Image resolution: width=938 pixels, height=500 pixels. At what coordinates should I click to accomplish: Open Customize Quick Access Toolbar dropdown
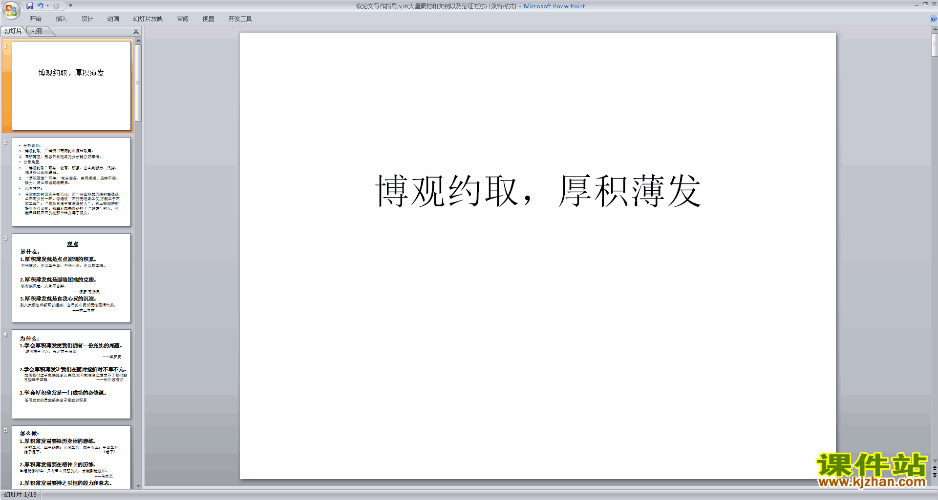70,6
